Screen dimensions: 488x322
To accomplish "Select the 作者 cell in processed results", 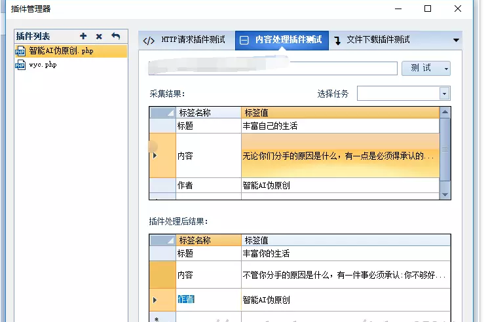I will coord(186,300).
